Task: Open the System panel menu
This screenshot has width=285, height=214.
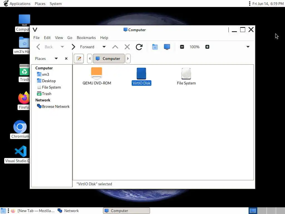Action: click(x=56, y=4)
